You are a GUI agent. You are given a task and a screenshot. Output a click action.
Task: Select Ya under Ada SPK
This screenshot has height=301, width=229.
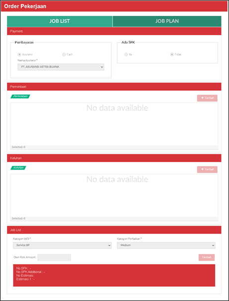coord(126,55)
